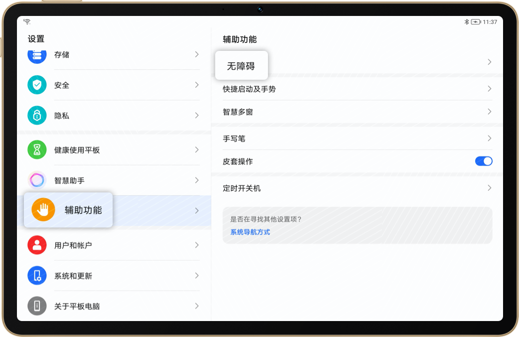519x337 pixels.
Task: Expand the 安全 row chevron
Action: coord(197,85)
